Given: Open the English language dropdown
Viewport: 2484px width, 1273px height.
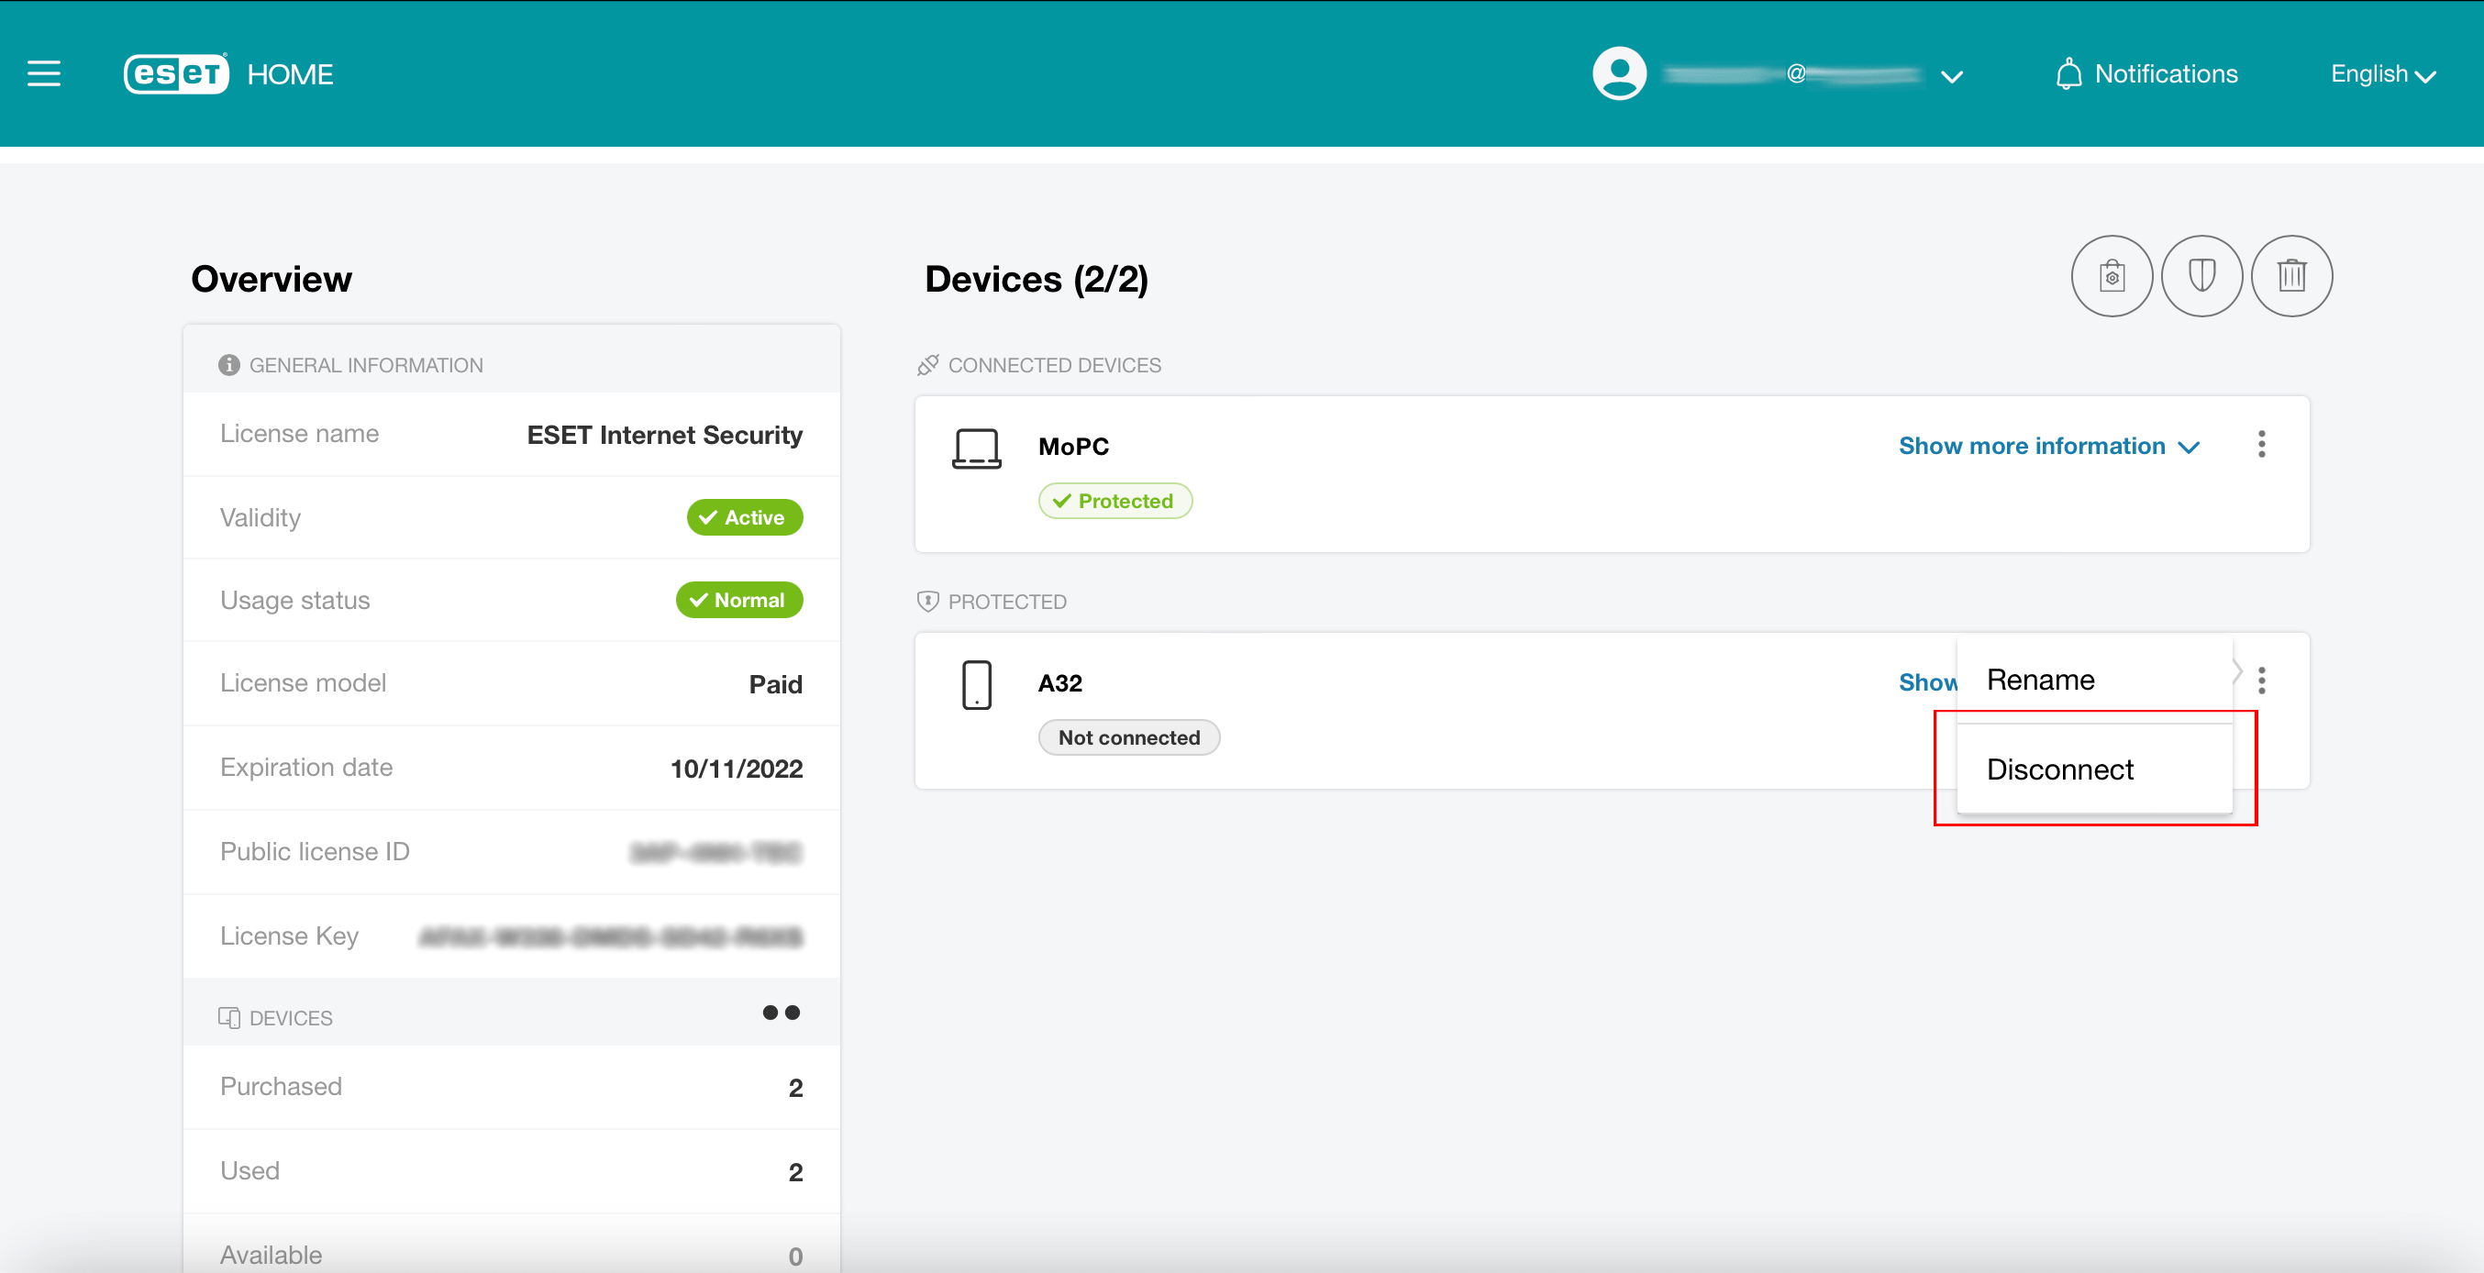Looking at the screenshot, I should point(2383,74).
